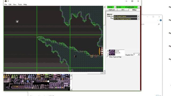Expand the E5E6 STANDARD 1 state dropdown

coord(139,7)
